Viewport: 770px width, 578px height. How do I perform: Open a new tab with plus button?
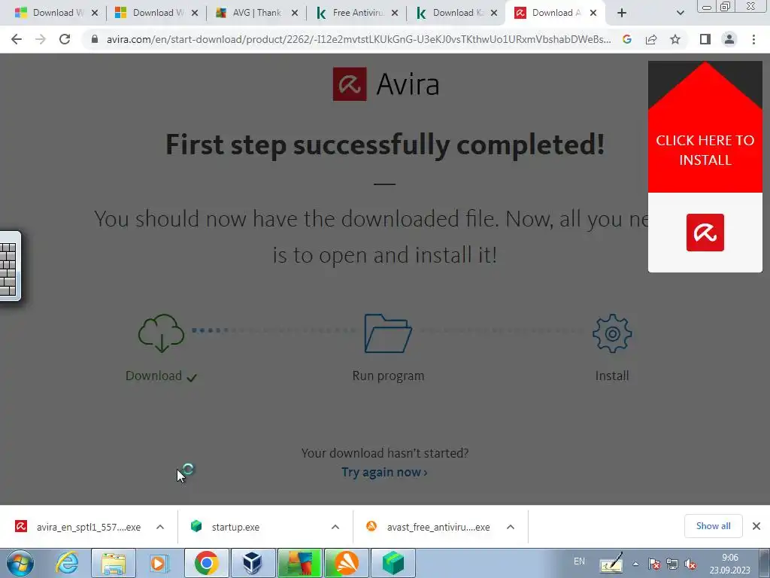tap(622, 14)
